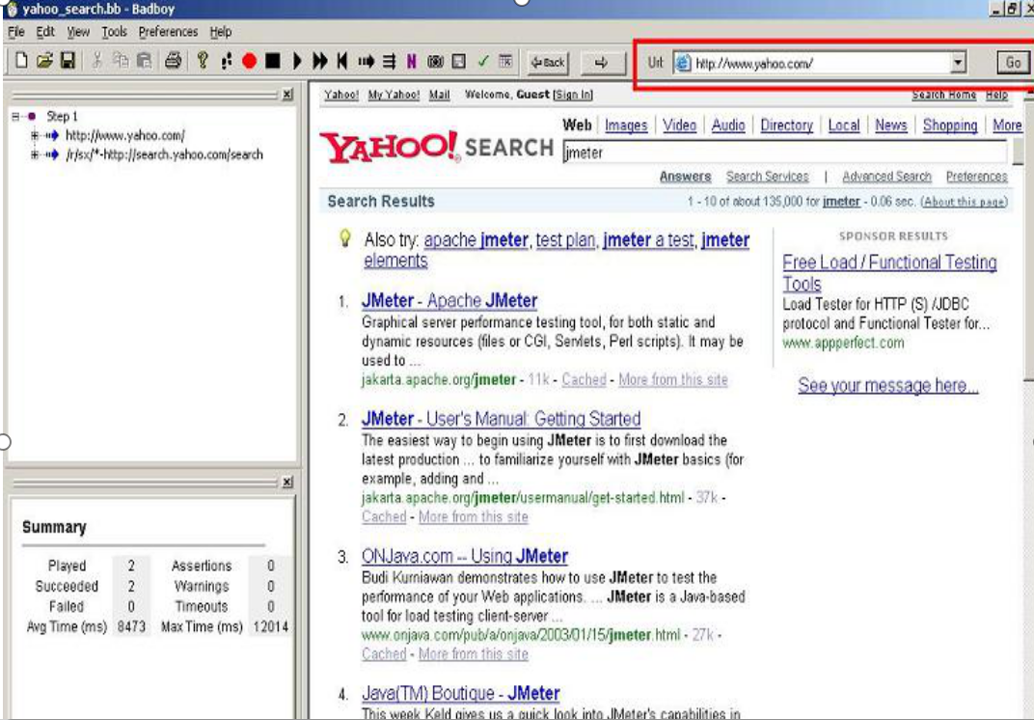Image resolution: width=1034 pixels, height=720 pixels.
Task: Collapse the Step 1 tree node
Action: [15, 116]
